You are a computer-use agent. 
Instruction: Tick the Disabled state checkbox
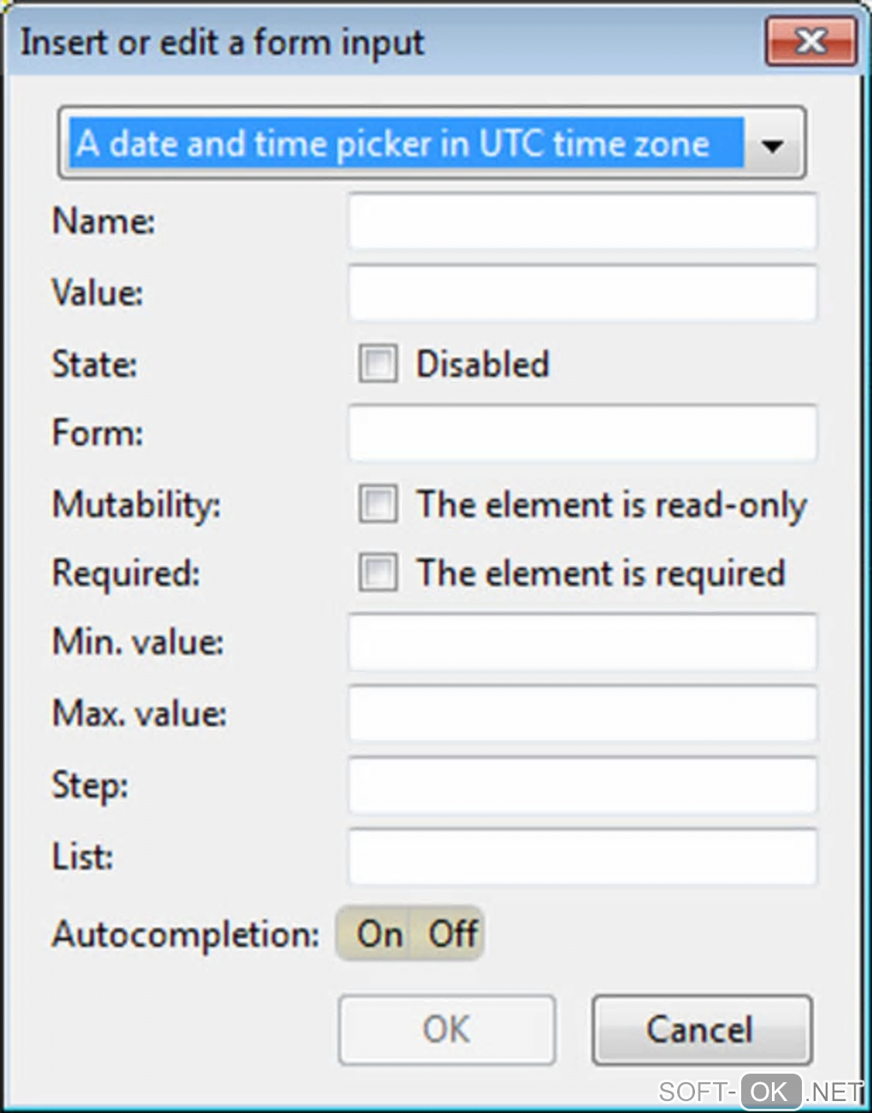[378, 364]
